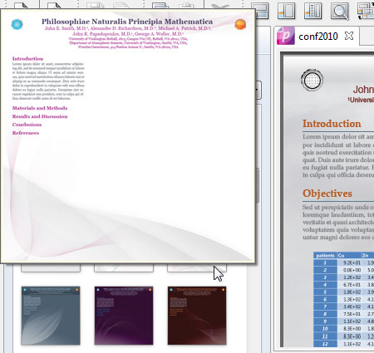Screen dimensions: 374x353
Task: Click the Copy icon left of Paste
Action: pyautogui.click(x=160, y=6)
